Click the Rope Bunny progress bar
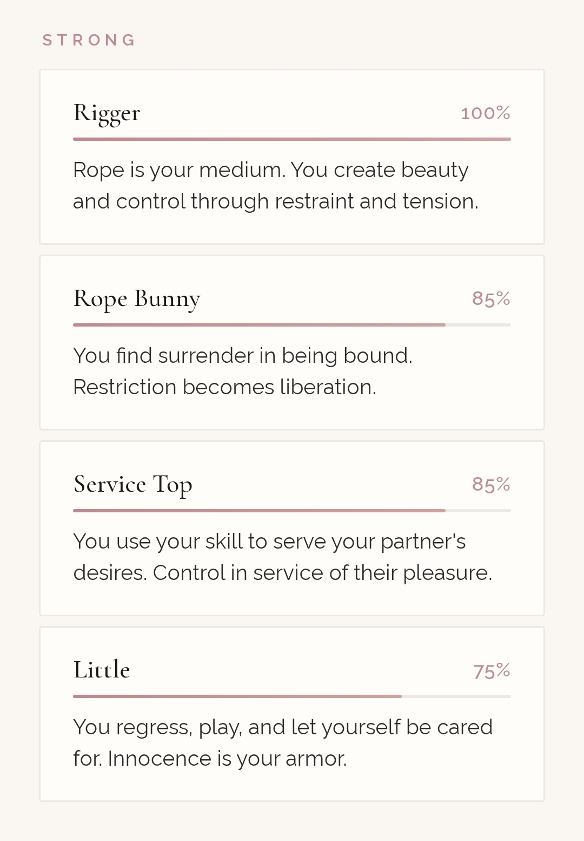Image resolution: width=584 pixels, height=841 pixels. click(x=260, y=325)
